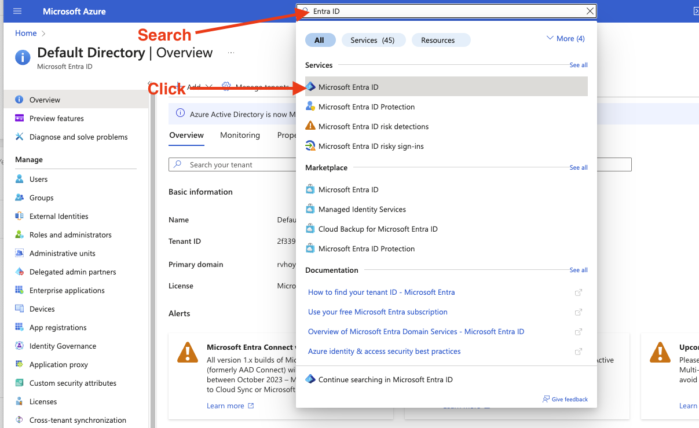Clear the search box with the X
The image size is (699, 428).
click(590, 11)
